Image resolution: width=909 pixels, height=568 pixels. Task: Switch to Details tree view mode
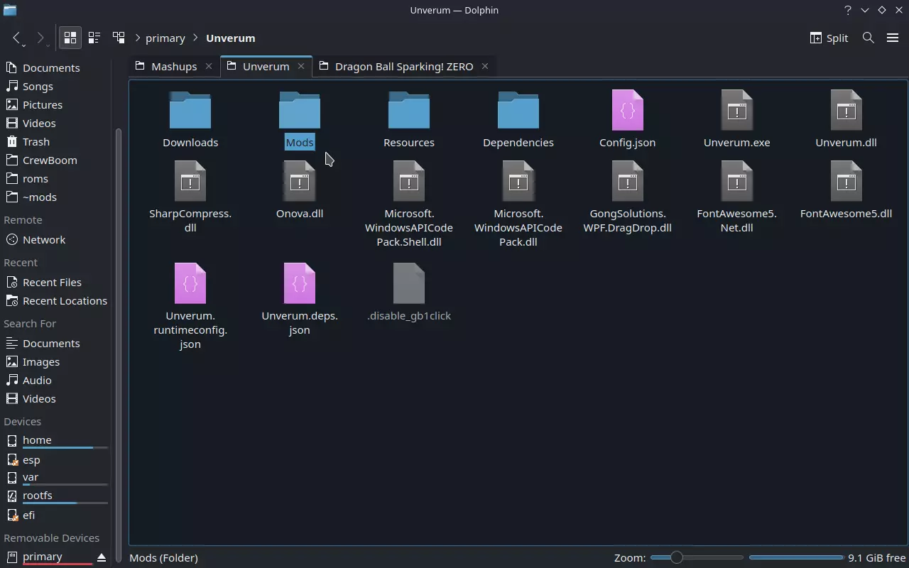click(119, 38)
